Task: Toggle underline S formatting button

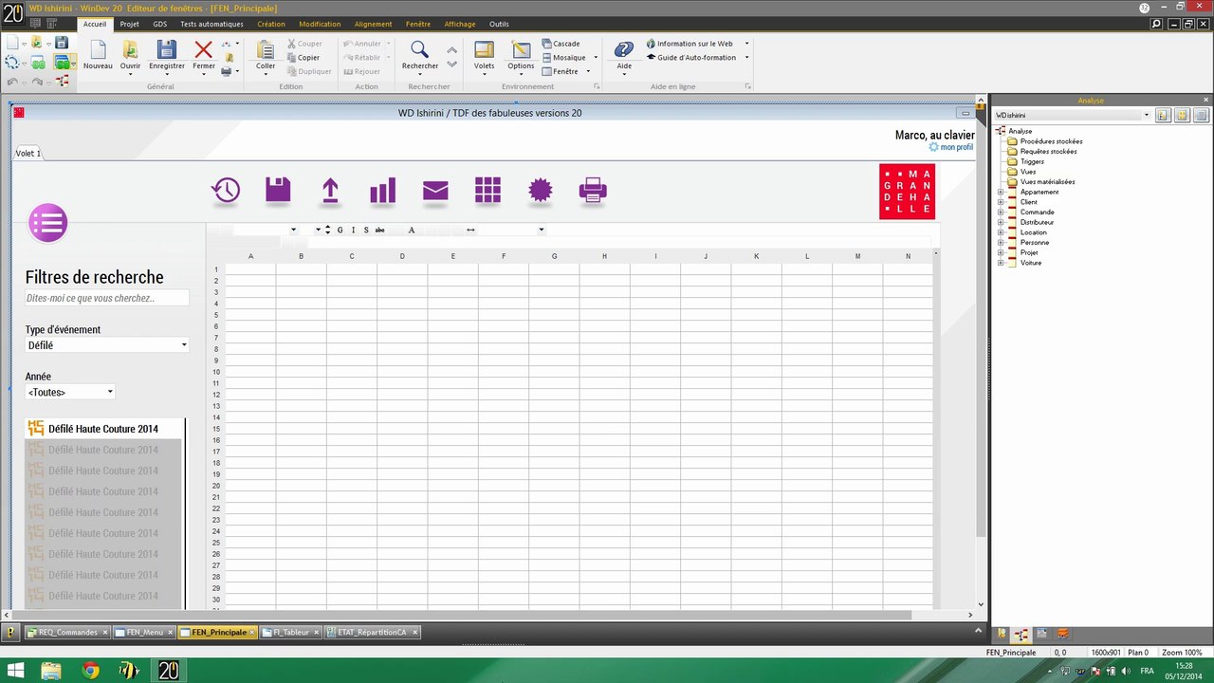Action: [366, 231]
